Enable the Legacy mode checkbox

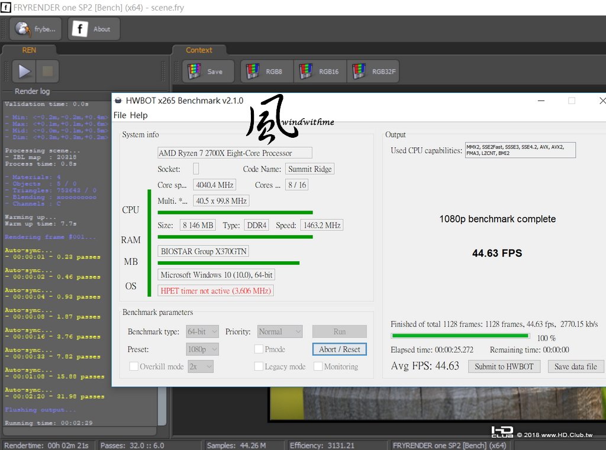click(x=259, y=367)
